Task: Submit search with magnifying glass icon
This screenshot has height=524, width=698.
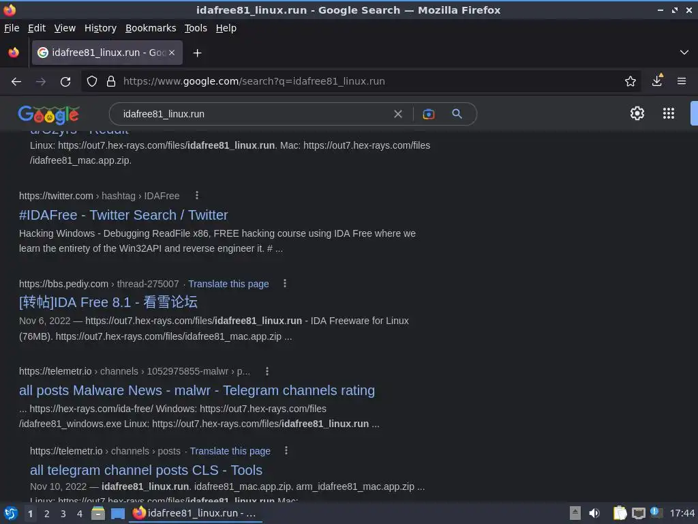Action: point(457,114)
